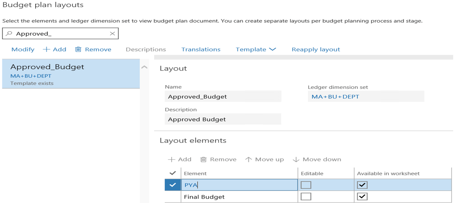
Task: Toggle the Editable checkbox for PYA
Action: [x=306, y=185]
